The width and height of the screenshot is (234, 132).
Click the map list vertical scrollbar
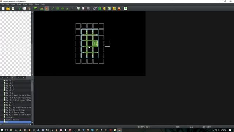(x=33, y=87)
